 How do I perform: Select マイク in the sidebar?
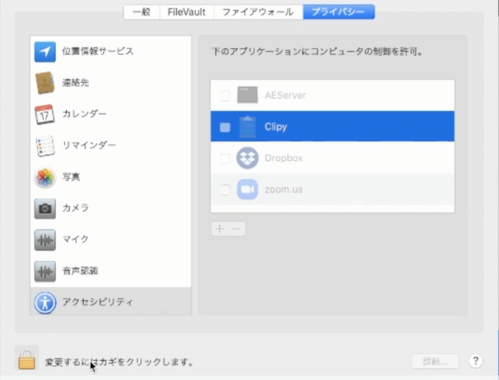[x=110, y=240]
